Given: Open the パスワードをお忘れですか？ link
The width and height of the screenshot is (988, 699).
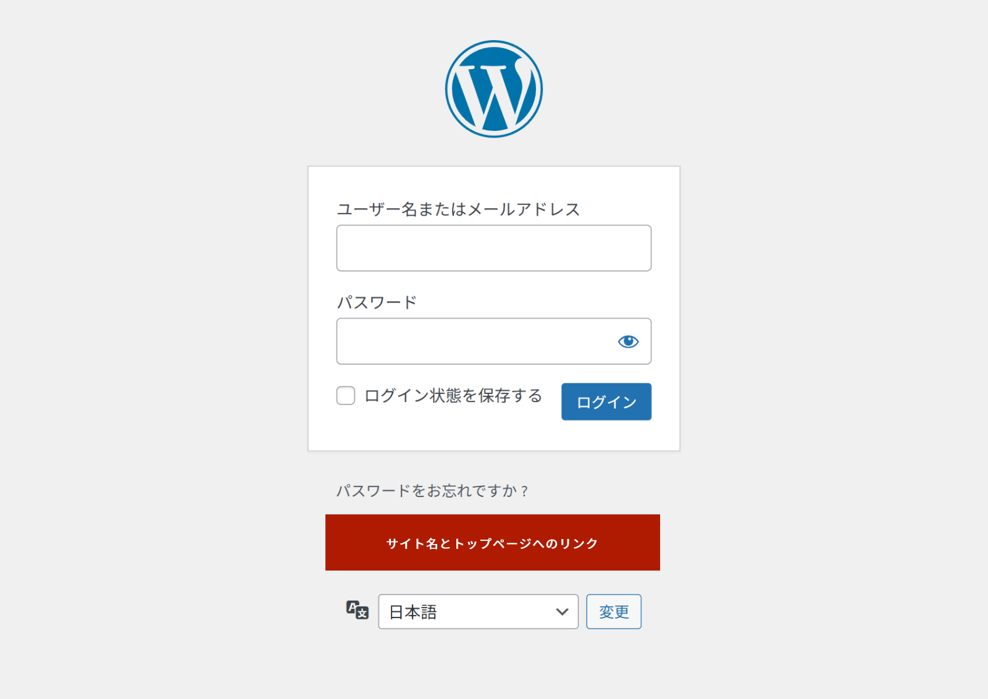Looking at the screenshot, I should pos(432,491).
